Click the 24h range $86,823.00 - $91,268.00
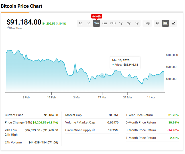 click(41, 130)
